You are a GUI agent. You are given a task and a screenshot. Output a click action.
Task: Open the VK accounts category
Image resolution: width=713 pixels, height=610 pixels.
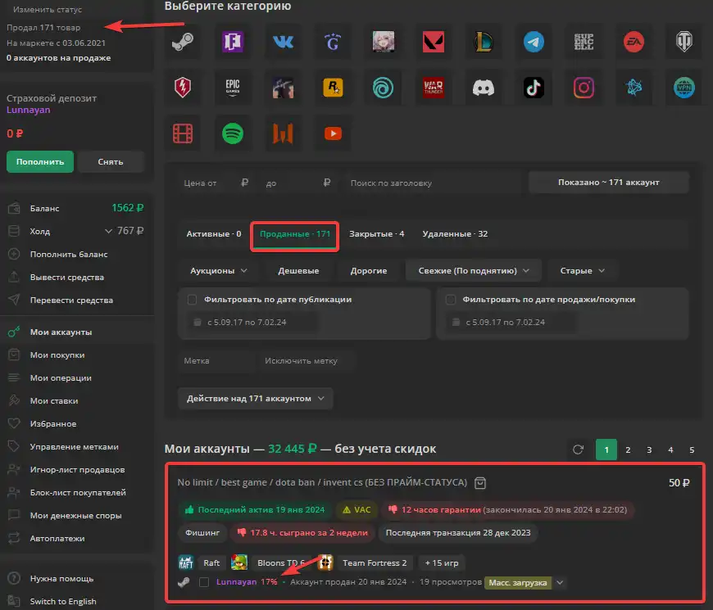click(283, 42)
